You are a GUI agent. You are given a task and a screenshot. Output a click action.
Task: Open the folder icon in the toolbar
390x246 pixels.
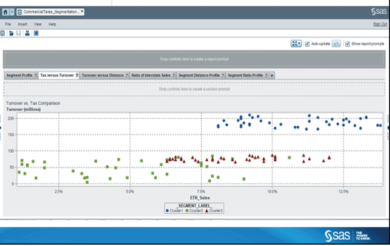coord(11,33)
